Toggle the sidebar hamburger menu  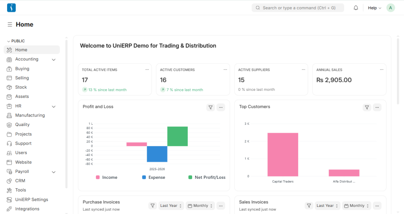(10, 24)
